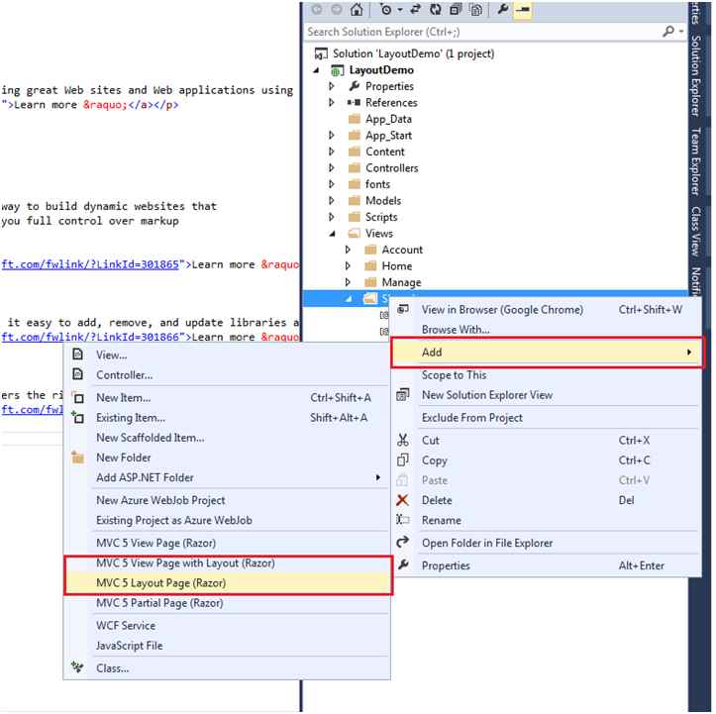Expand the Models folder arrow
This screenshot has height=714, width=716.
[x=332, y=201]
